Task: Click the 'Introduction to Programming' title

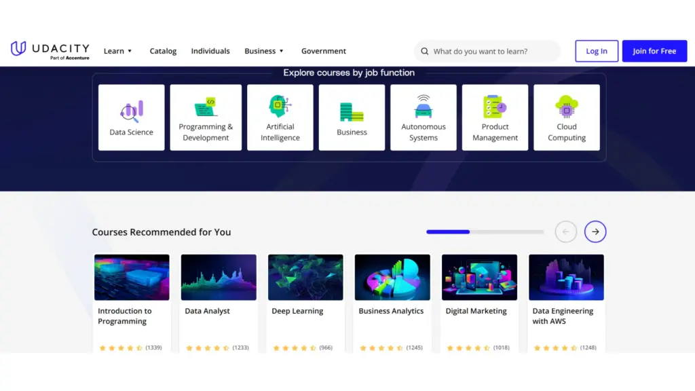Action: click(125, 316)
